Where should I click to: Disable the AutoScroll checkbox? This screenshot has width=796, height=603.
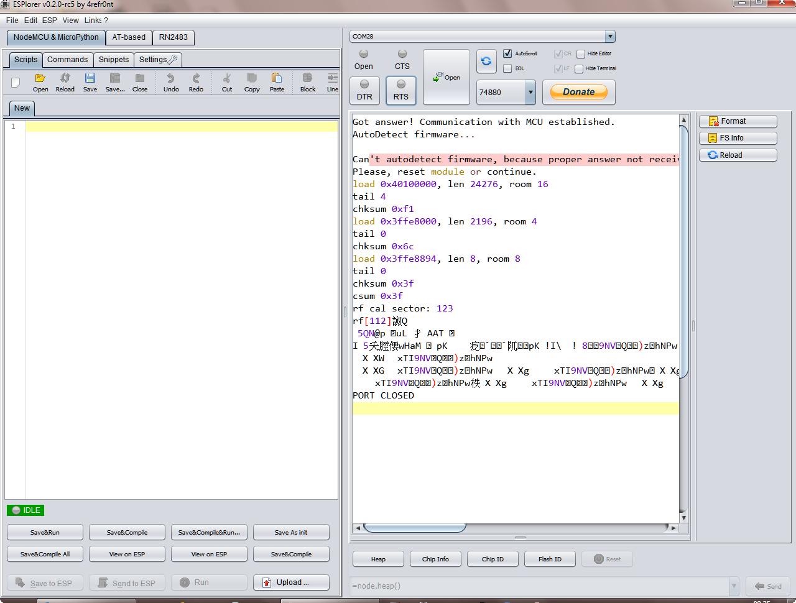[x=507, y=53]
